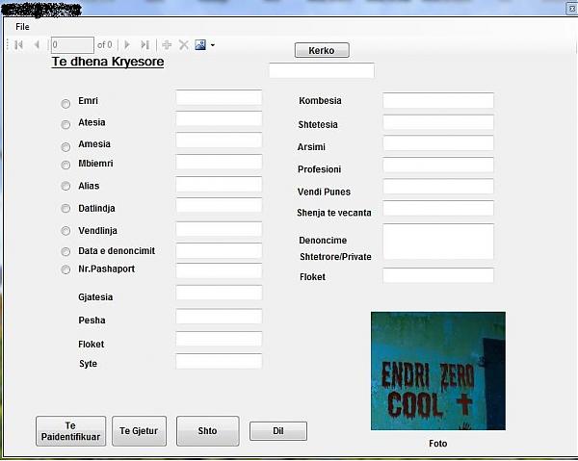The width and height of the screenshot is (578, 461).
Task: Click the Shenja te vecanta field
Action: (438, 209)
